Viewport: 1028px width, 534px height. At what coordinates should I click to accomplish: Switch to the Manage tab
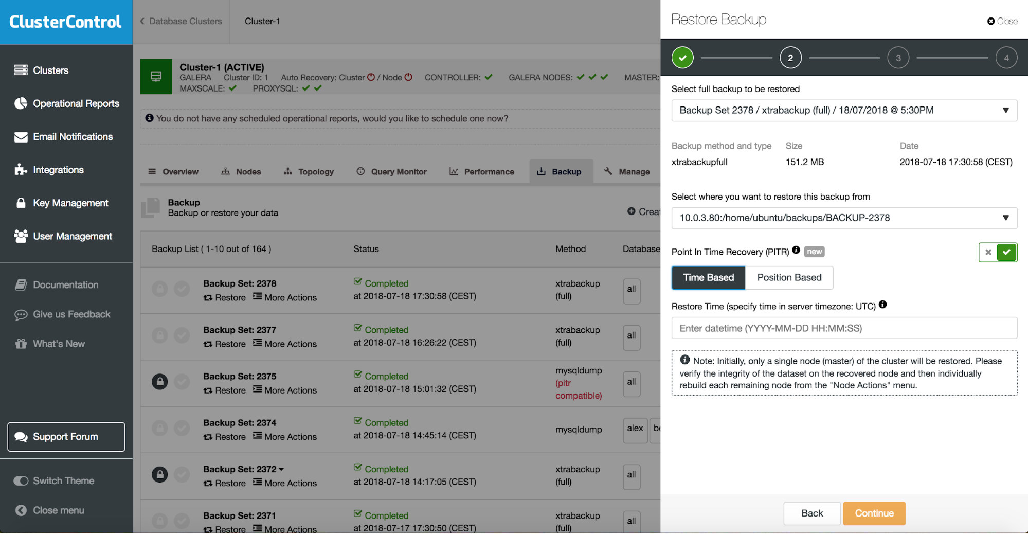click(627, 172)
